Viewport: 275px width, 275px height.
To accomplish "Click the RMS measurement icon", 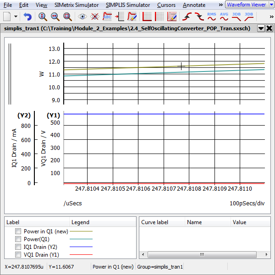I will pos(212,16).
